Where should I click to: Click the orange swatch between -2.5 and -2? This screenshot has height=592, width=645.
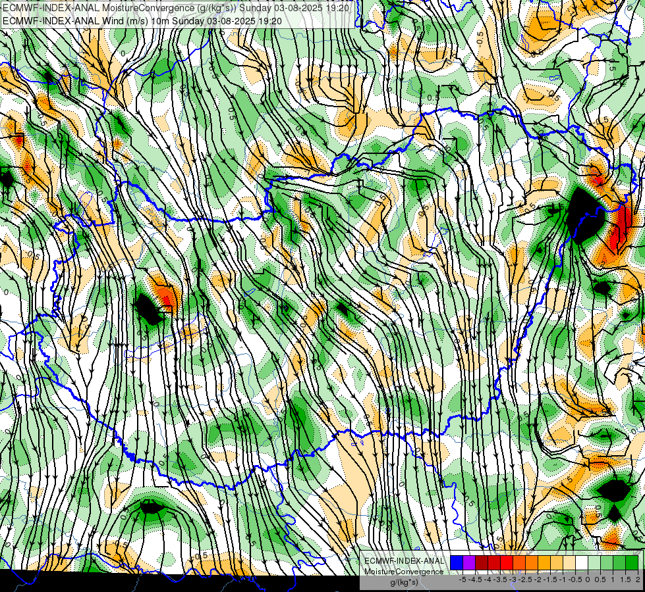point(532,562)
